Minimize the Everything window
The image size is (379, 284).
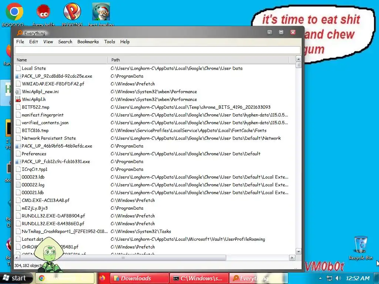click(x=269, y=32)
